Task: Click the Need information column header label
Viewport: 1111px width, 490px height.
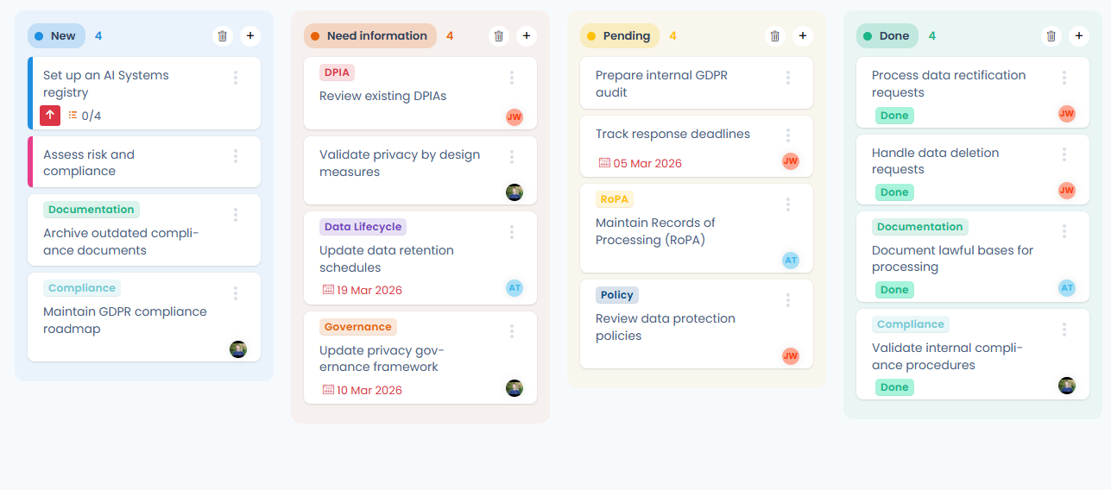Action: coord(377,36)
